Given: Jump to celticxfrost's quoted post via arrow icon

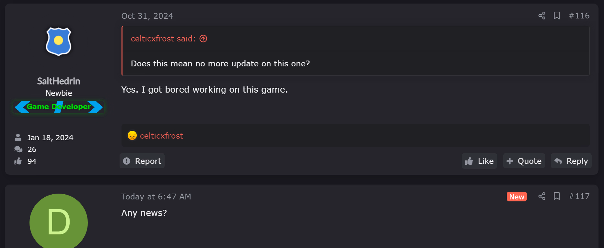Looking at the screenshot, I should coord(203,39).
